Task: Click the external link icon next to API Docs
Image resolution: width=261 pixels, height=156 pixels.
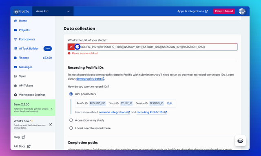Action: 29,146
